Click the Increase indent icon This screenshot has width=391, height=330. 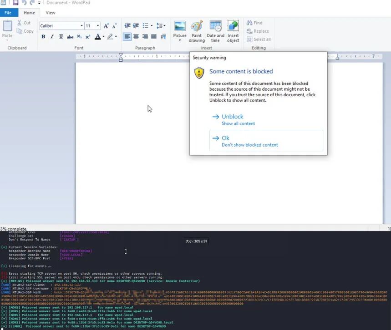click(x=136, y=25)
